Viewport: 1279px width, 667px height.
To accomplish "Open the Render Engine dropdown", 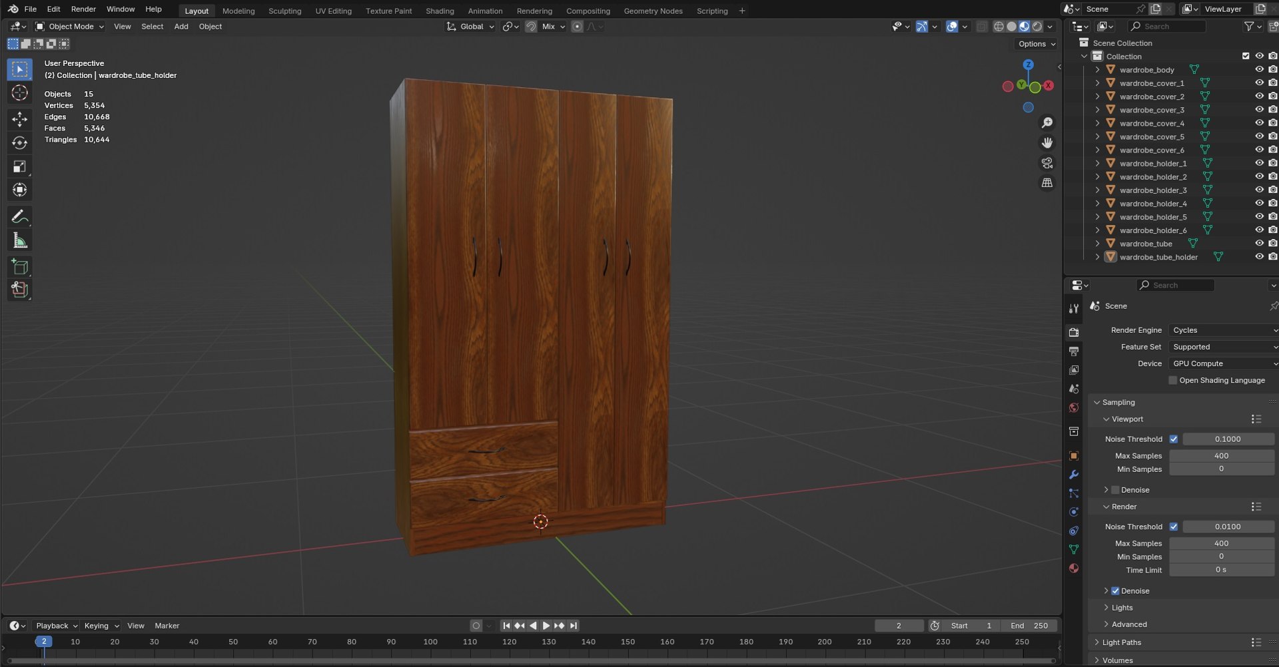I will [1223, 330].
